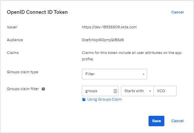Screen dimensions: 194x133
Task: Open the Using Groups Claim documentation link
Action: [104, 99]
